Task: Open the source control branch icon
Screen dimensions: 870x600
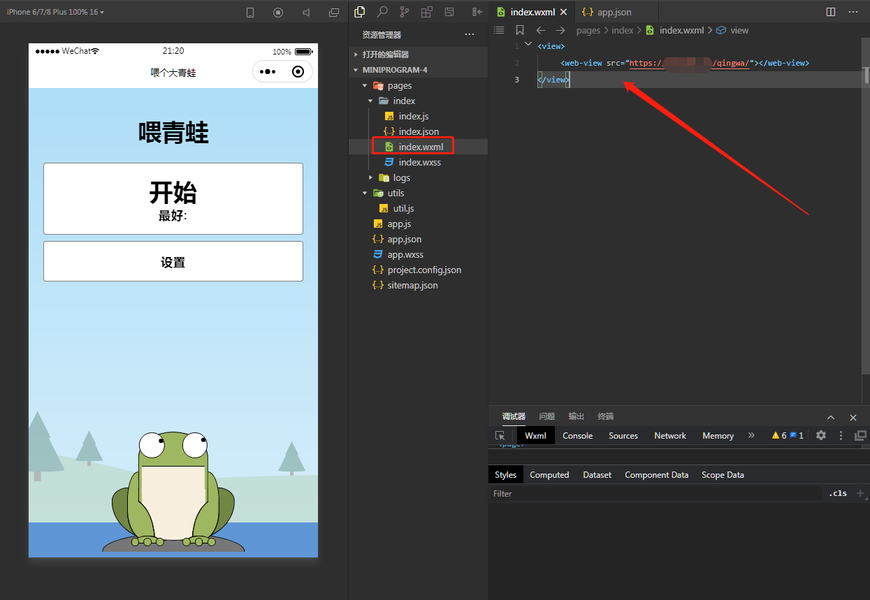Action: pyautogui.click(x=404, y=12)
